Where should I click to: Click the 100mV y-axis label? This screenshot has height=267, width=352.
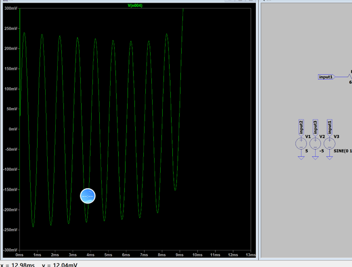[x=11, y=89]
